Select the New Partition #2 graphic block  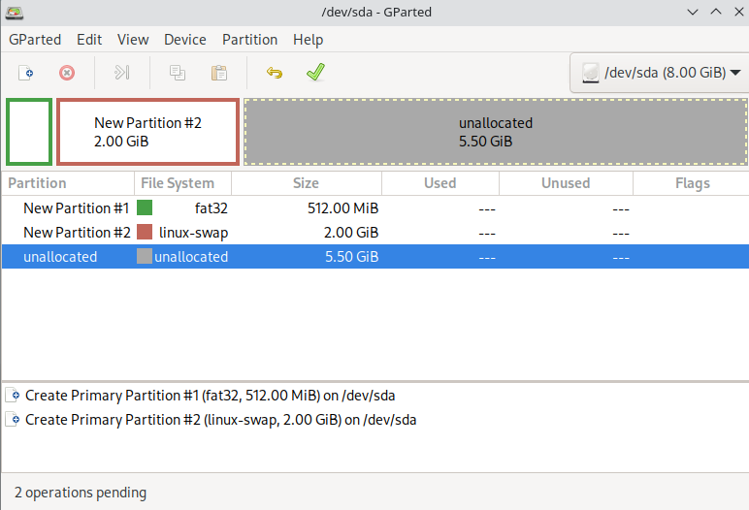point(147,132)
